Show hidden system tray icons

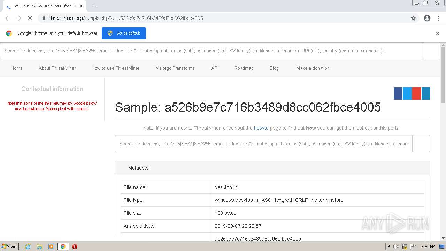tap(389, 246)
